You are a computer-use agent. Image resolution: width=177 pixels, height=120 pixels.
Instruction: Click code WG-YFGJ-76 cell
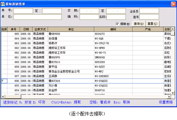113,43
